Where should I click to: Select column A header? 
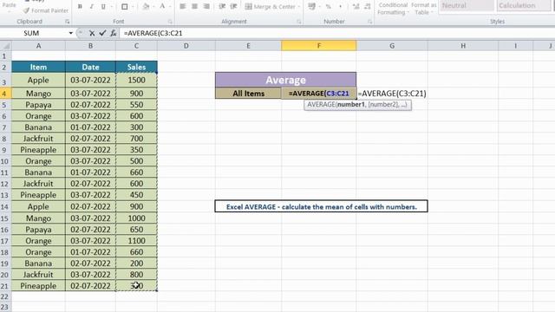point(38,46)
